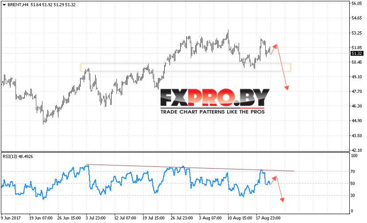Click the RSI 100 level label
367x223 pixels.
click(x=354, y=156)
